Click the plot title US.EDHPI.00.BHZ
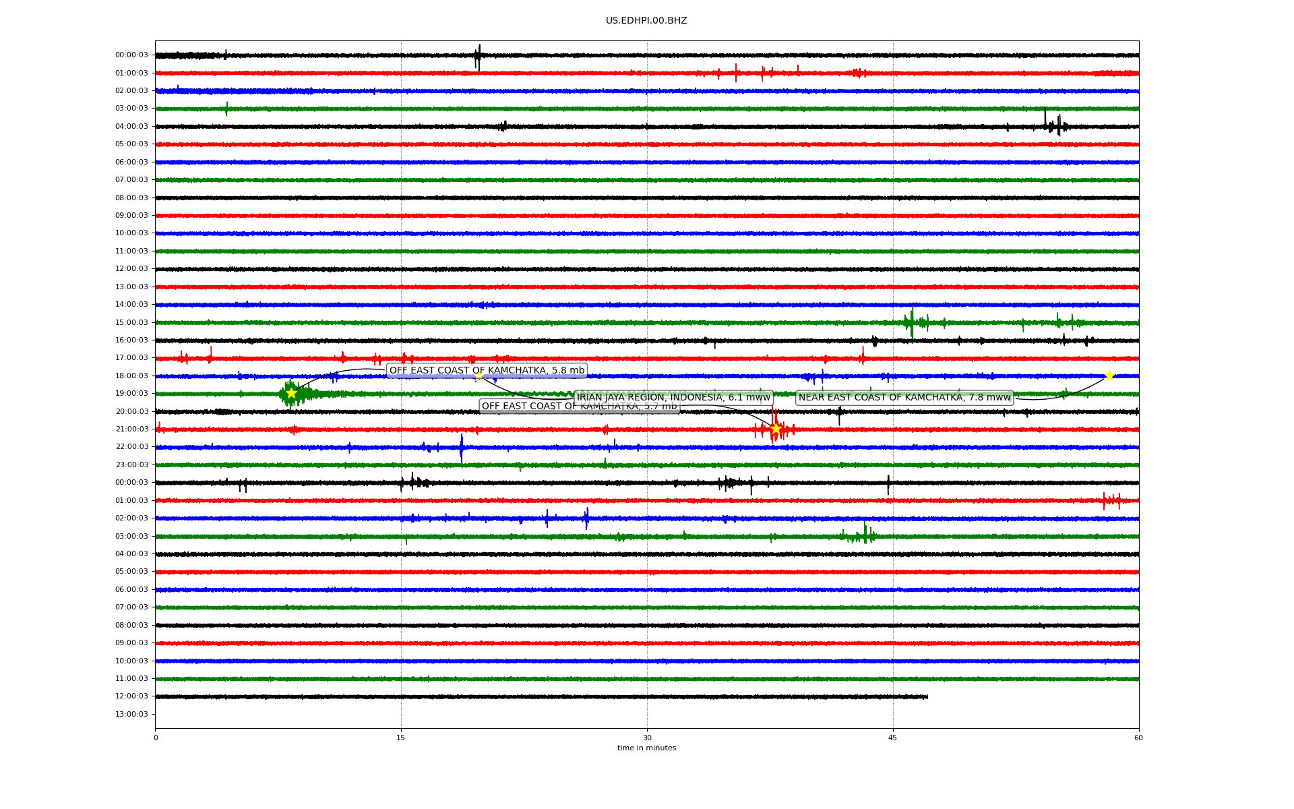 (646, 21)
